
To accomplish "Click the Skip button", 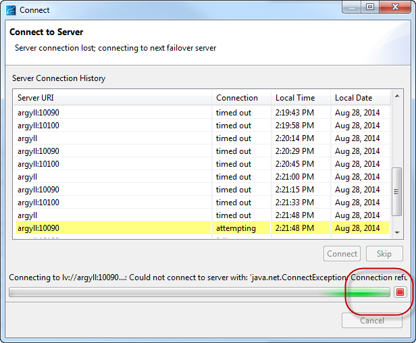I will point(384,254).
